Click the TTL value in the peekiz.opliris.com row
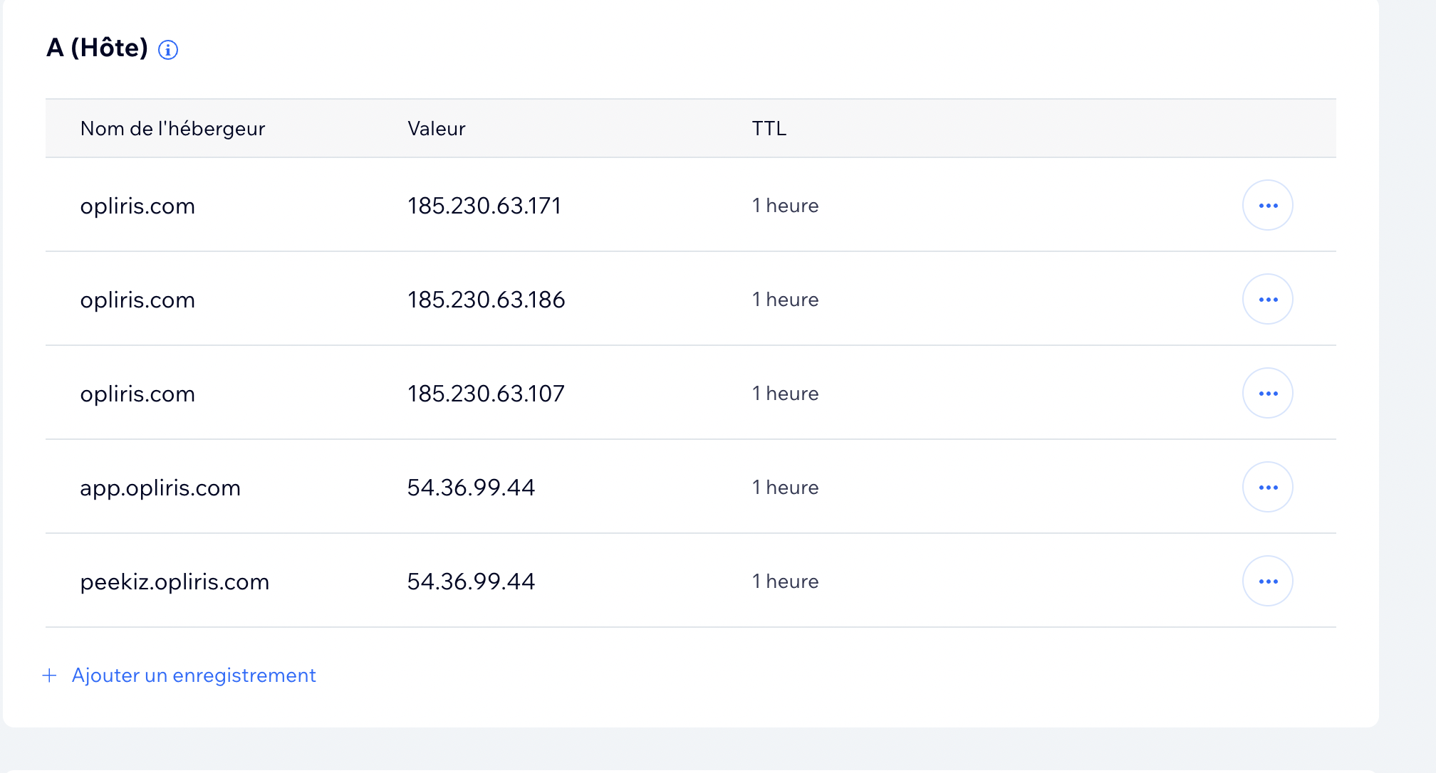The image size is (1436, 773). click(x=785, y=582)
